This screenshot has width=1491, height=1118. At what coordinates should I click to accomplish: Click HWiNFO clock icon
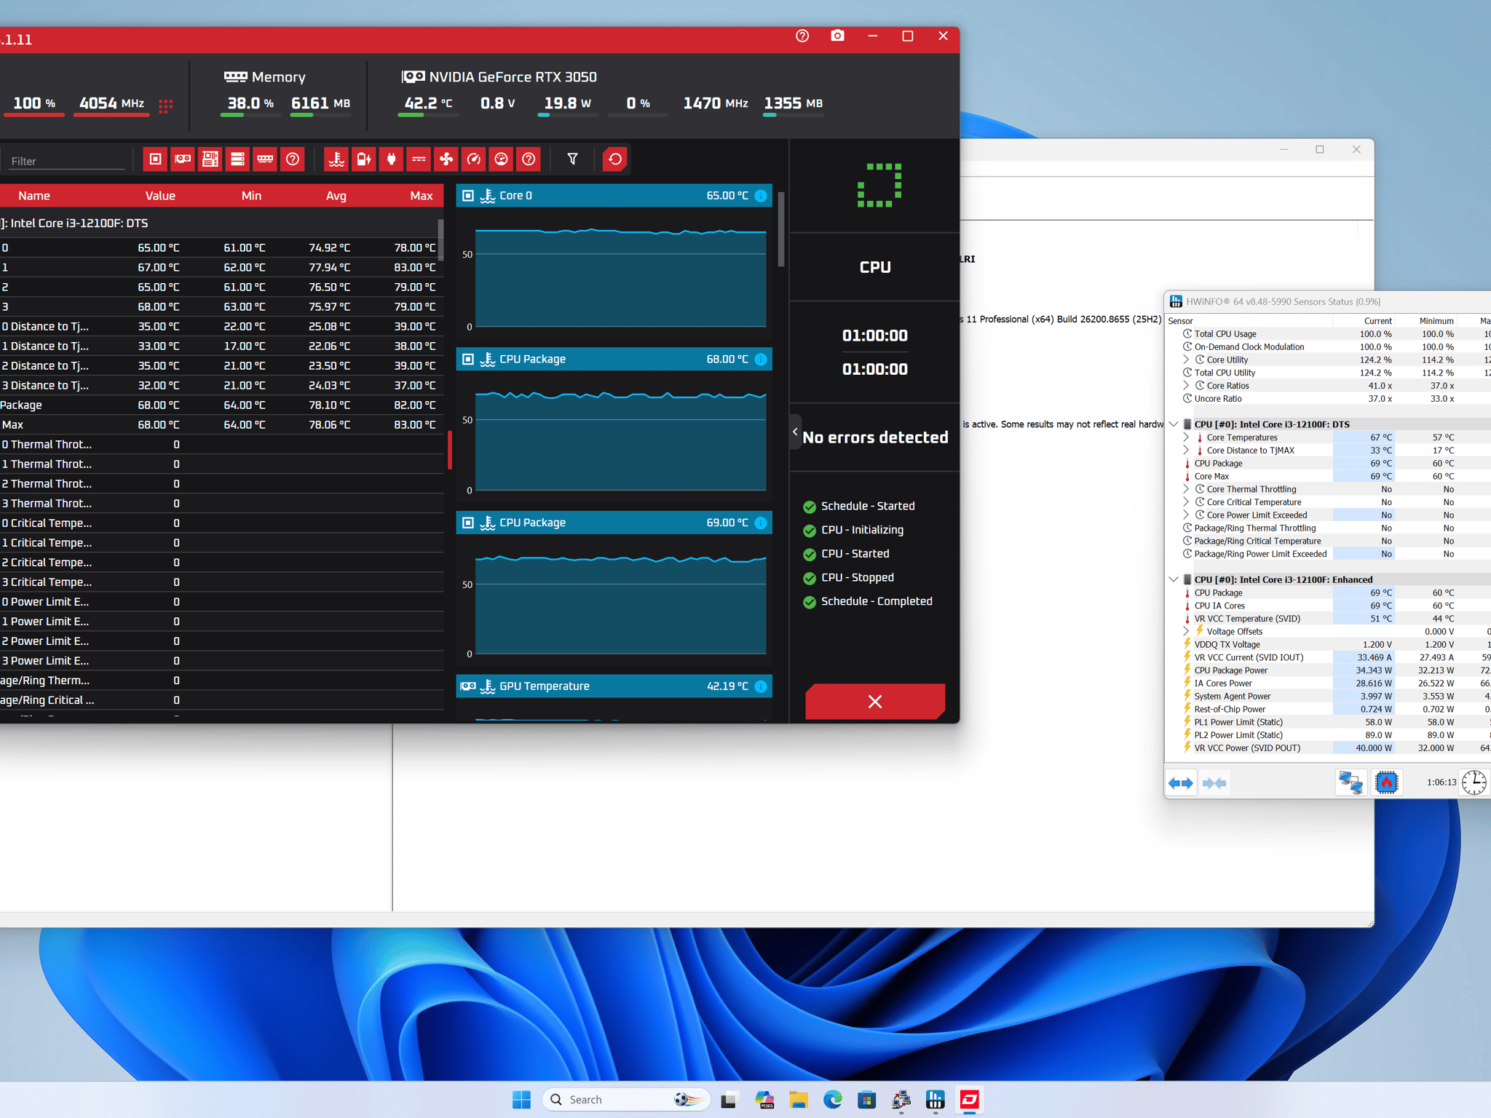point(1475,783)
